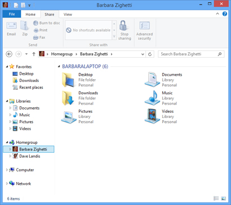Click Barbara Zighetti in the address breadcrumb
The height and width of the screenshot is (205, 231).
point(94,54)
